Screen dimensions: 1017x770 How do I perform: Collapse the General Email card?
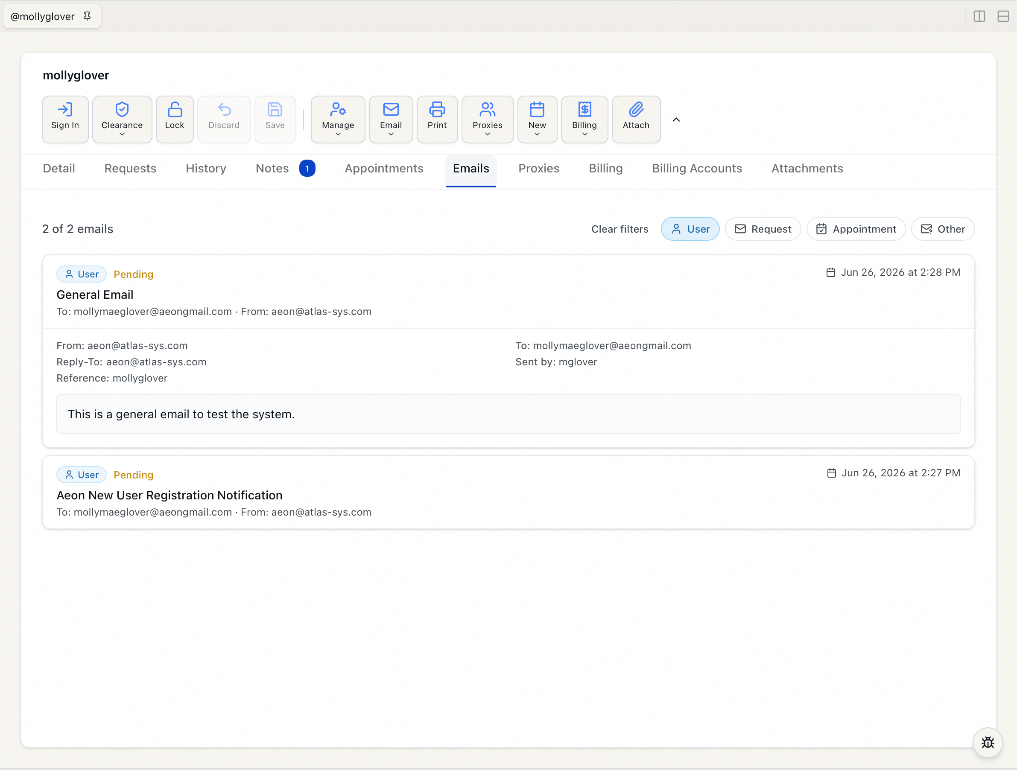508,292
